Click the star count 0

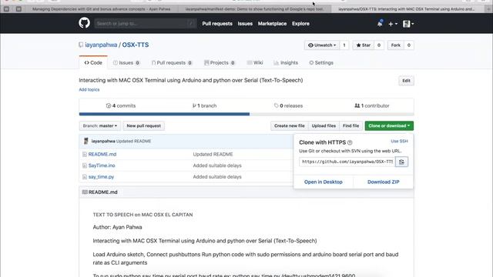(x=379, y=45)
